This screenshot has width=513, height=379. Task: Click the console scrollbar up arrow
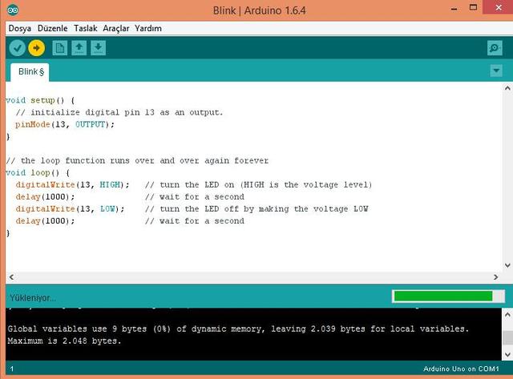[x=507, y=315]
